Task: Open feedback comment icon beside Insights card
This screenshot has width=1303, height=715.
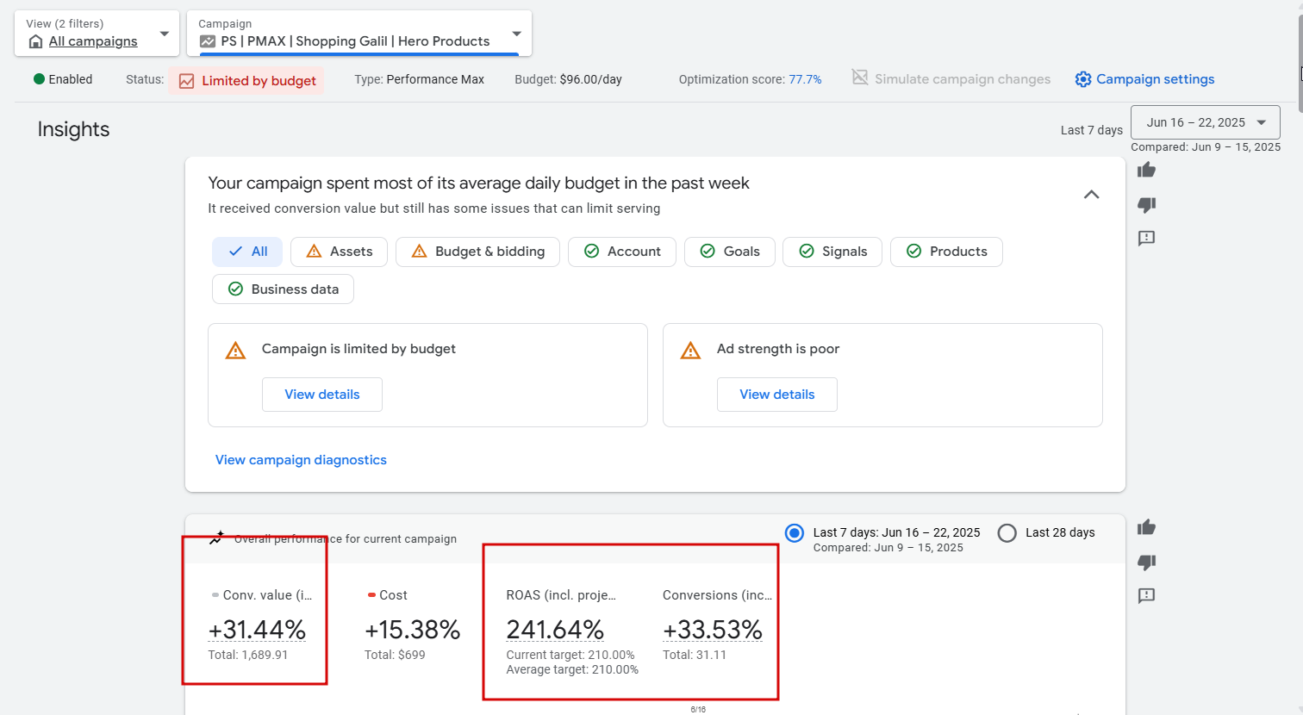Action: (x=1146, y=238)
